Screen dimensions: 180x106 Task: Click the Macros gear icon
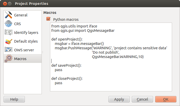(8, 59)
